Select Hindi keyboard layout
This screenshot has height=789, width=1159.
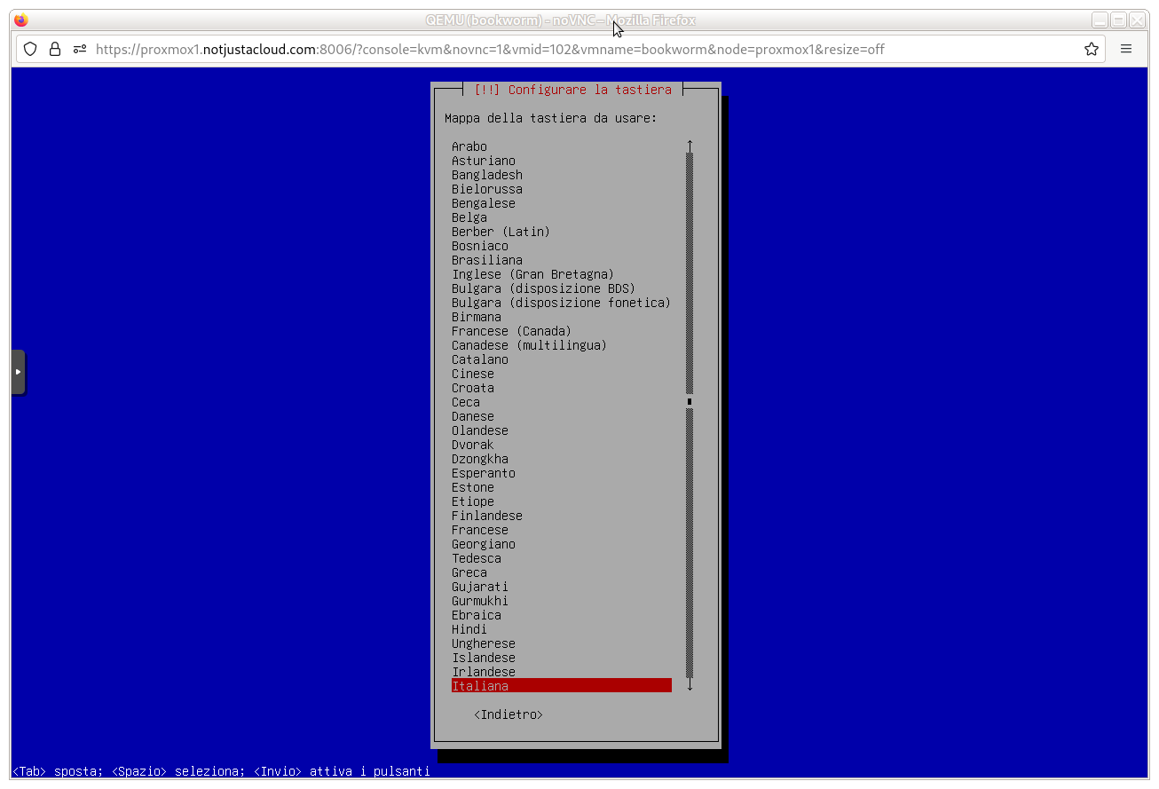469,629
